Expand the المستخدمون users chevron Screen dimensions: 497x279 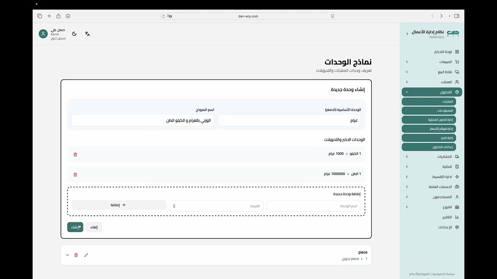407,197
